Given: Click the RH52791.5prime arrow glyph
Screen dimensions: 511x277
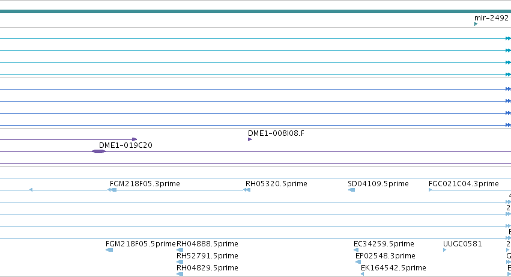Looking at the screenshot, I should click(x=180, y=262).
